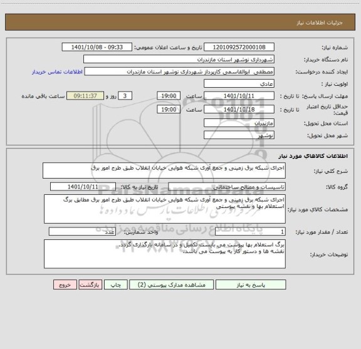The width and height of the screenshot is (361, 349).
Task: Select the شماره نیاز field 1201092572000108
Action: pyautogui.click(x=239, y=47)
